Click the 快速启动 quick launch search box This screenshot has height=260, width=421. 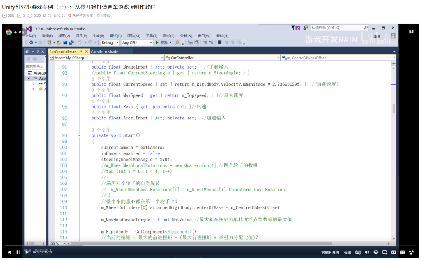point(340,28)
